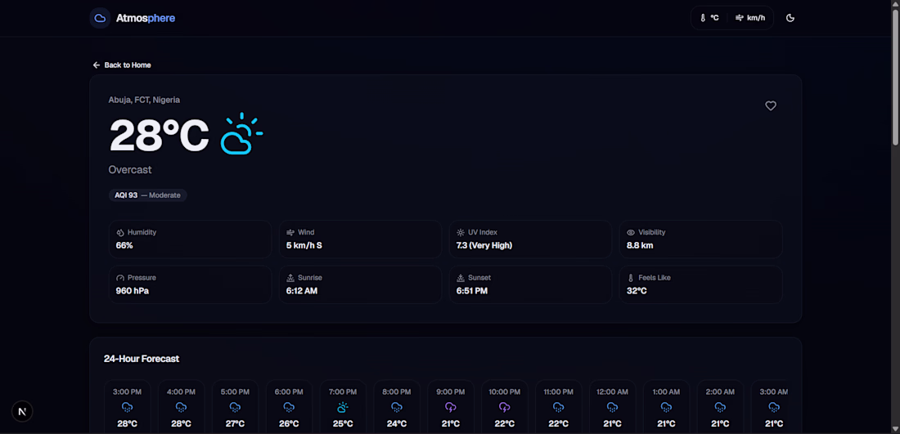Favorite Abuja with the heart icon
Screen dimensions: 900x434
point(771,105)
